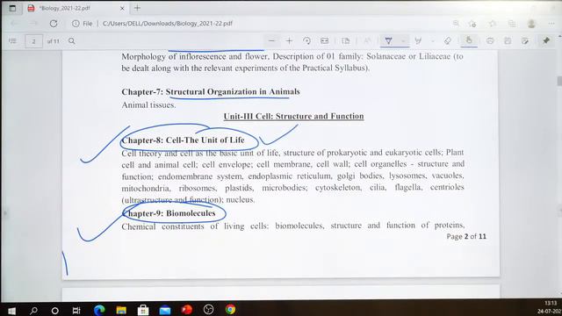Open File Explorer from the taskbar
Image resolution: width=562 pixels, height=316 pixels.
[121, 310]
